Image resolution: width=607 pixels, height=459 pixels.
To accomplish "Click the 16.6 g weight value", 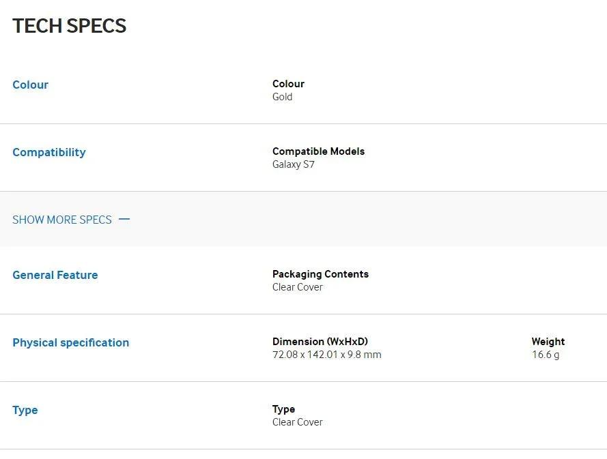I will [x=546, y=355].
